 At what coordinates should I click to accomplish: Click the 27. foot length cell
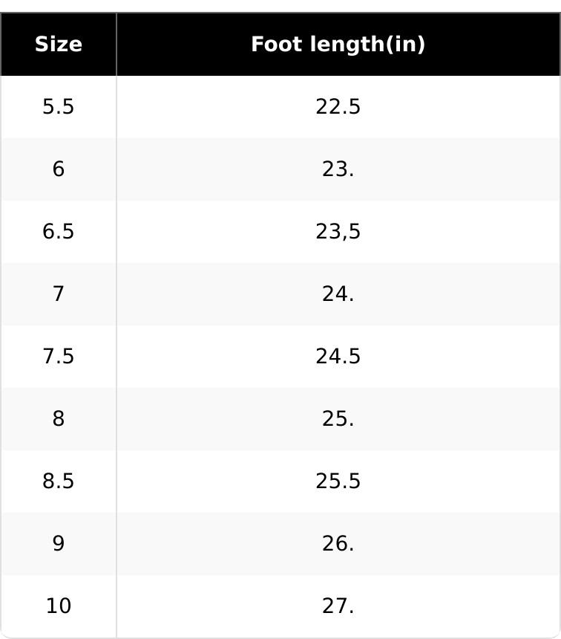pos(338,606)
